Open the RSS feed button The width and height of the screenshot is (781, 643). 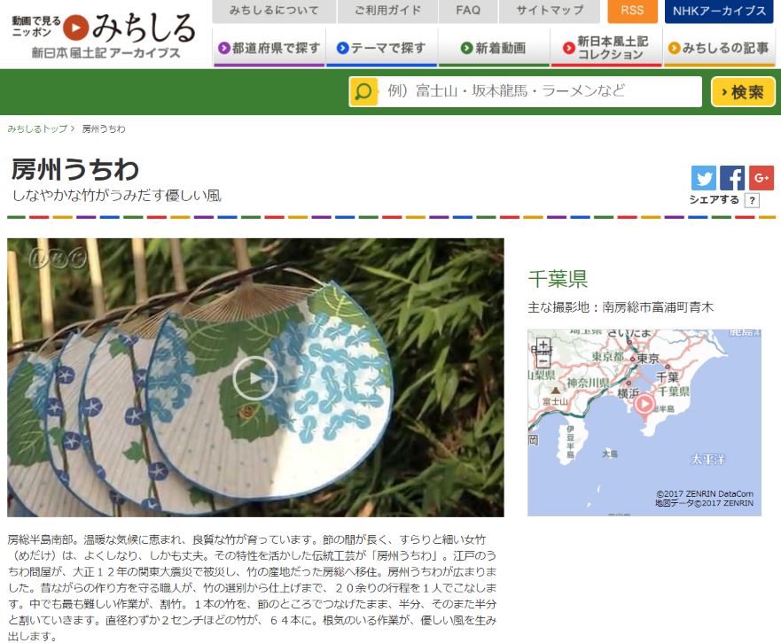tap(632, 11)
